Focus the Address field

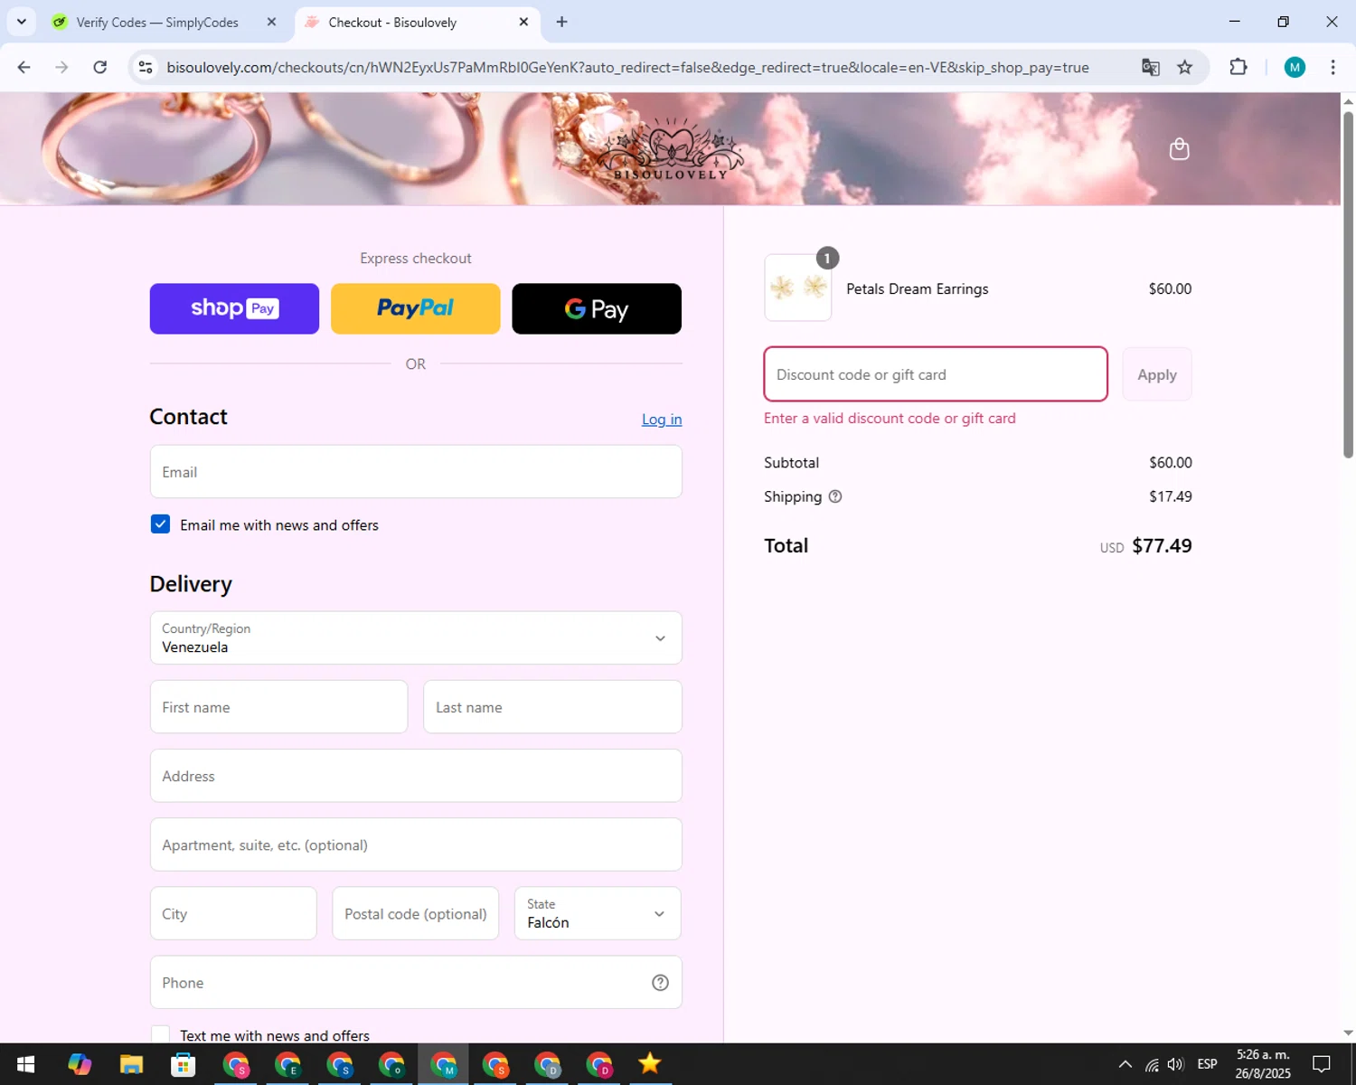[416, 776]
